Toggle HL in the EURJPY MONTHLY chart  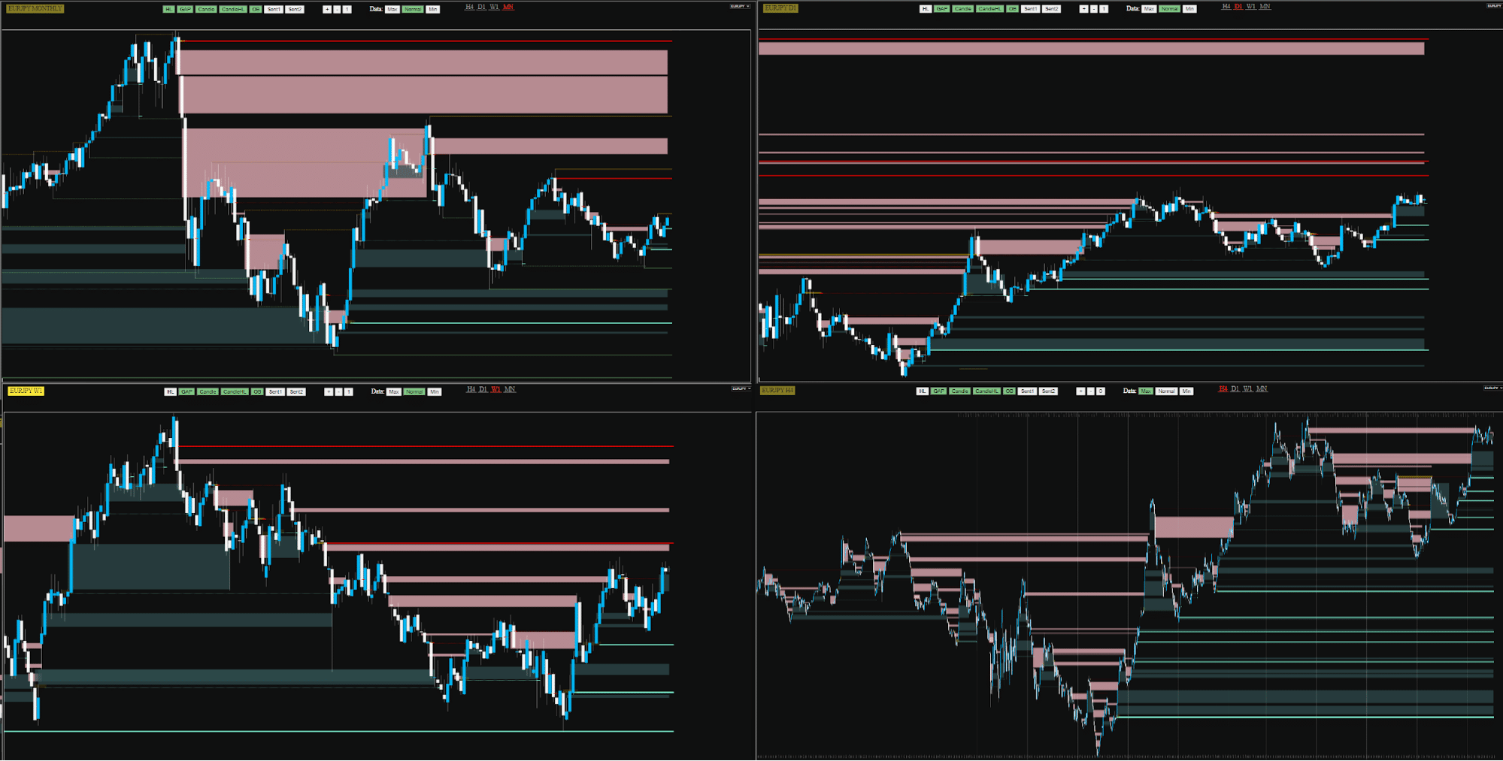tap(168, 9)
